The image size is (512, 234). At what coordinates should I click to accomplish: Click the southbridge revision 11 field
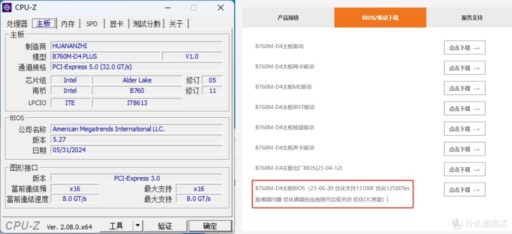coord(212,90)
